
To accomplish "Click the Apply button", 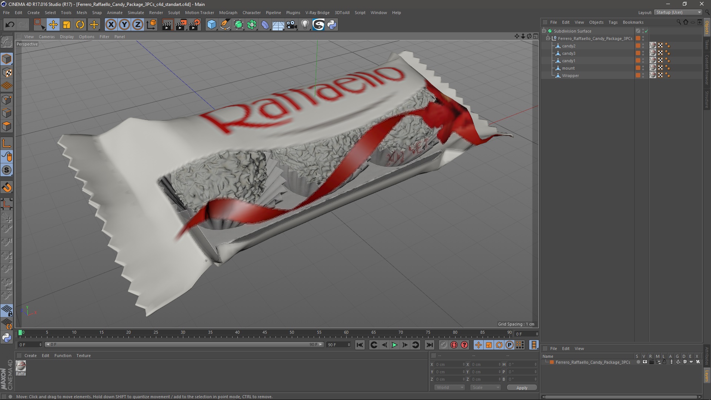I will [x=521, y=388].
